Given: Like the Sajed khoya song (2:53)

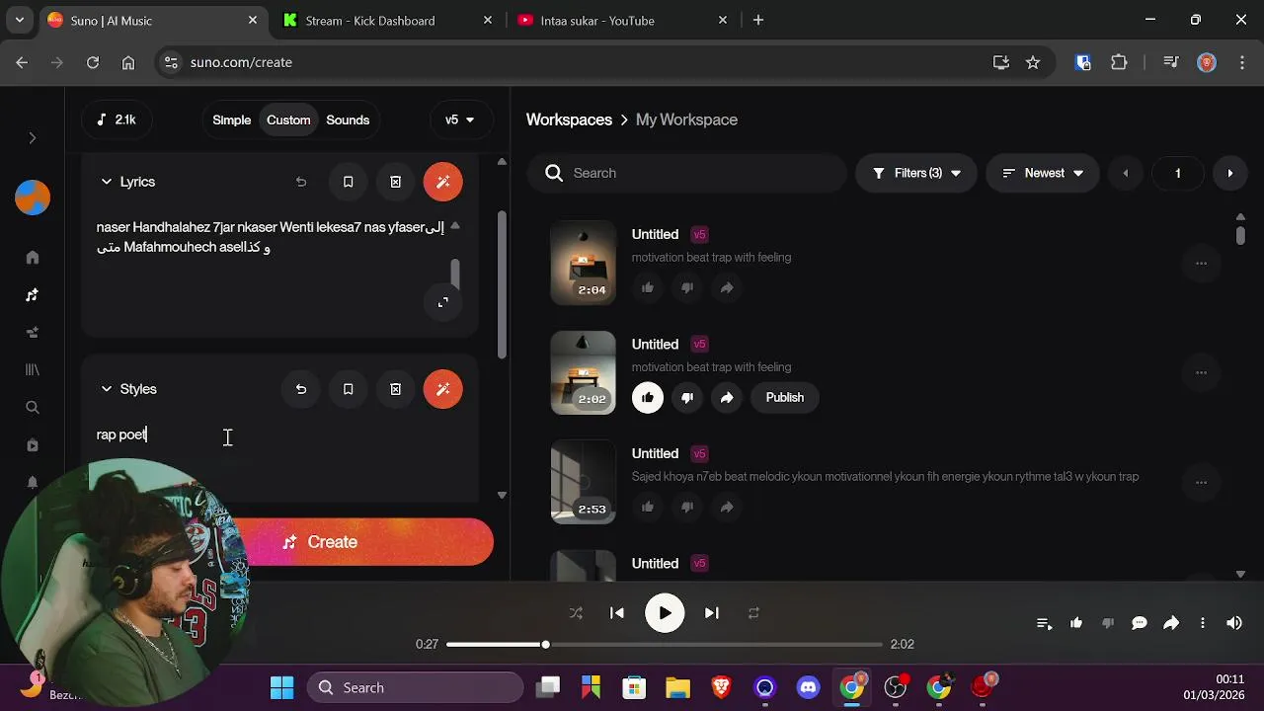Looking at the screenshot, I should [x=648, y=508].
